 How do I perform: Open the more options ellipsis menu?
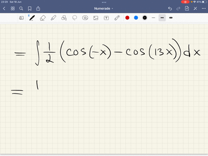[x=204, y=9]
